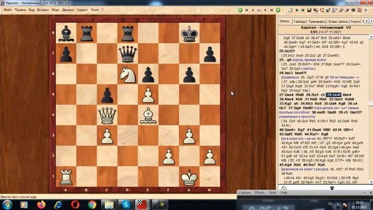Click the floppy disk save icon

point(309,10)
